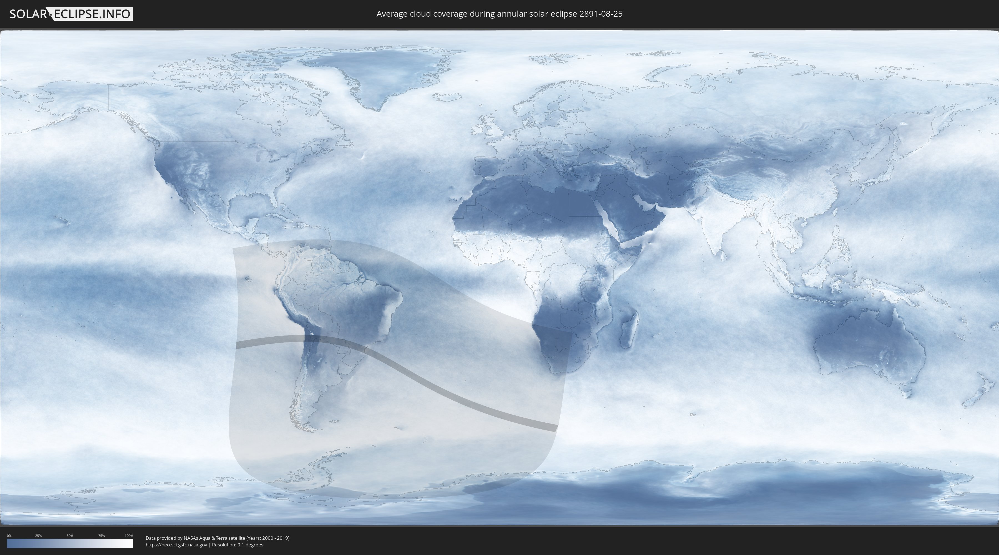Click Australia on the cloud map
Viewport: 999px width, 555px height.
coord(869,345)
